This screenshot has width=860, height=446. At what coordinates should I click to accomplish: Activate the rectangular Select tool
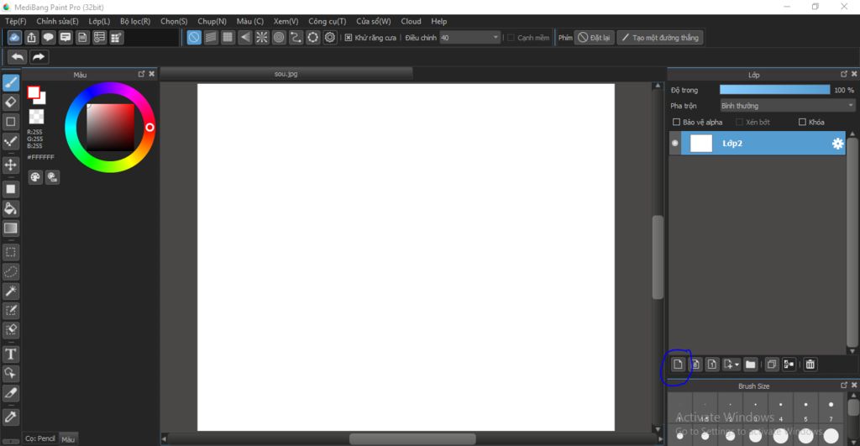point(10,252)
